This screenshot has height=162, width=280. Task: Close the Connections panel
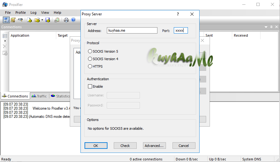[277, 27]
